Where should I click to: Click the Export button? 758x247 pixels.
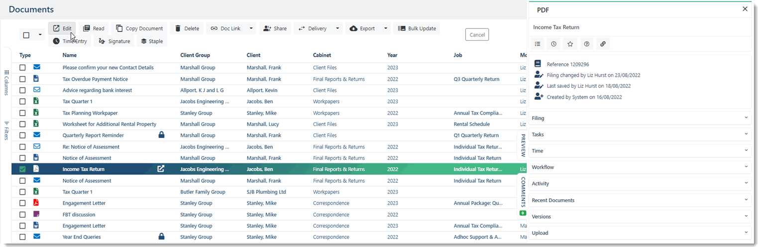(x=362, y=28)
